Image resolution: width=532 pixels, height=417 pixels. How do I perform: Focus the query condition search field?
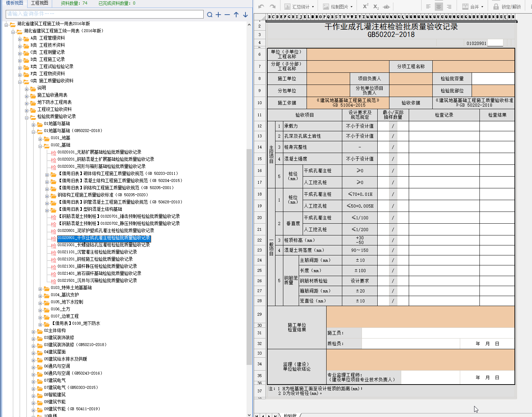pos(105,14)
